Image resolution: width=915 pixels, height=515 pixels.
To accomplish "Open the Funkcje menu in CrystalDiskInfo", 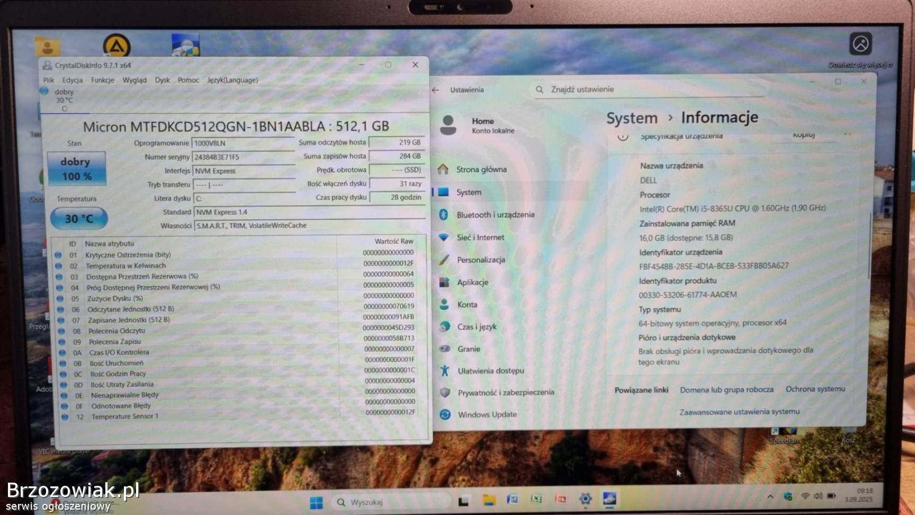I will (102, 80).
